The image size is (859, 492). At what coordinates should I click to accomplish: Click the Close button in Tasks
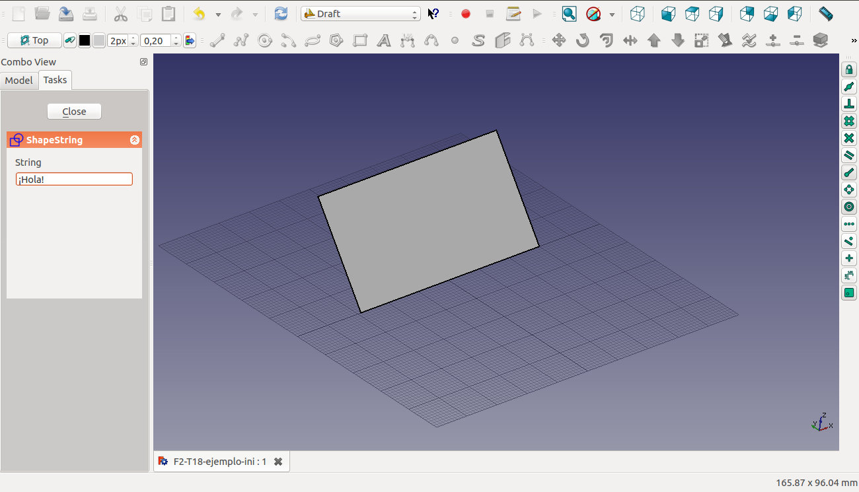coord(74,112)
